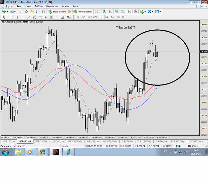Screen dimensions: 208x178
Task: Zoom in on the chart
Action: (x=117, y=12)
